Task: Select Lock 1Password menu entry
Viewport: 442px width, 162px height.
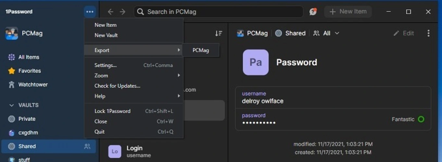Action: [112, 111]
